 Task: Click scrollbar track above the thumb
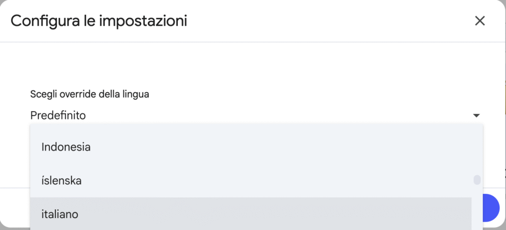(477, 148)
